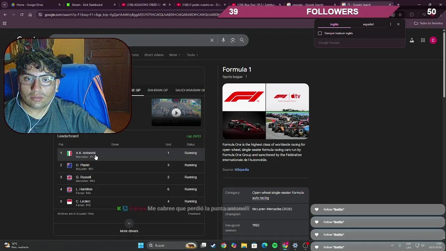Open the Google account avatar menu
446x251 pixels.
point(433,40)
